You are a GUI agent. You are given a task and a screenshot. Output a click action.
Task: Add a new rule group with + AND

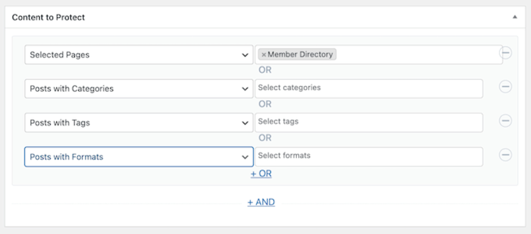(x=261, y=202)
